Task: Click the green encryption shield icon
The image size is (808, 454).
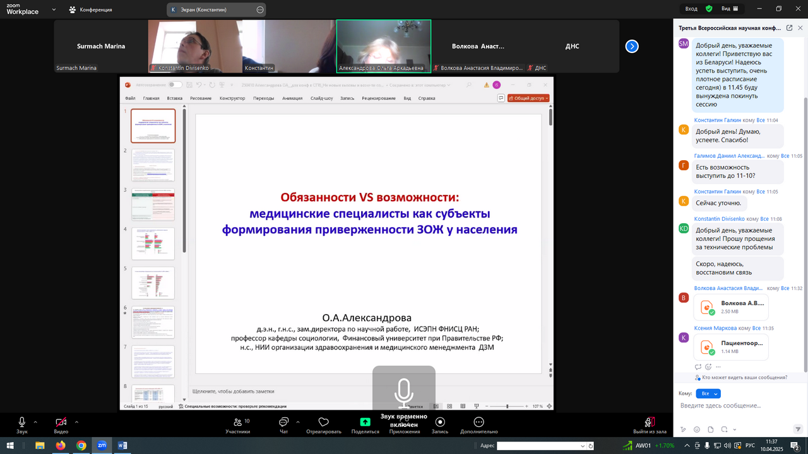Action: coord(709,9)
